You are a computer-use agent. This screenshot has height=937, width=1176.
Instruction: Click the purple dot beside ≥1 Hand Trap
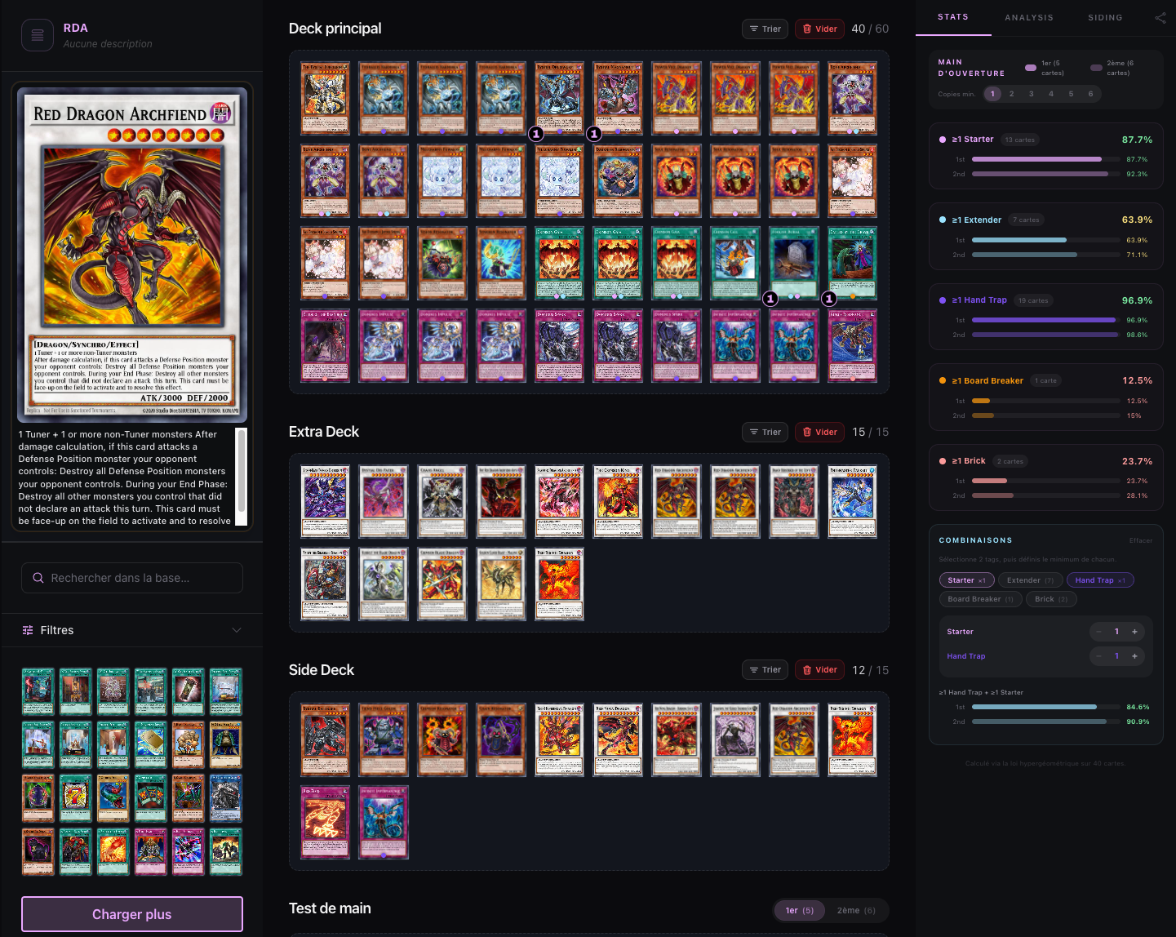(943, 300)
